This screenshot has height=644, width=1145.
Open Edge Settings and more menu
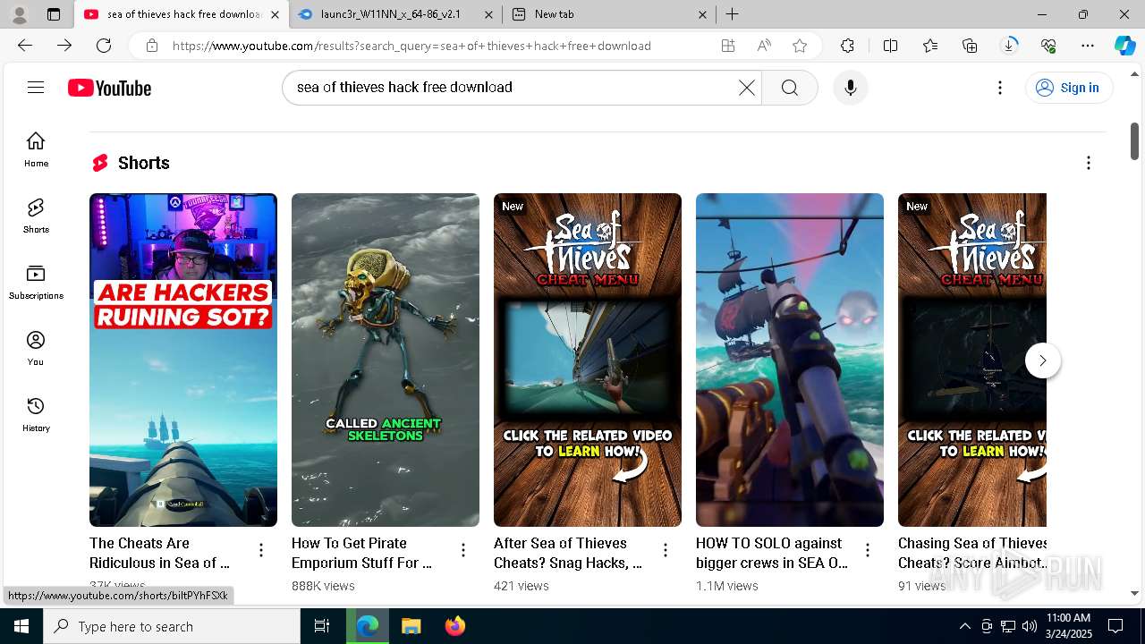1088,46
